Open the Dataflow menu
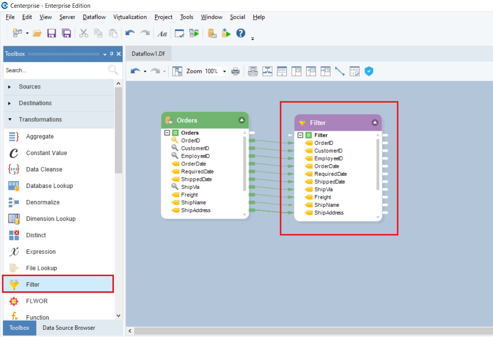The width and height of the screenshot is (493, 337). 94,17
